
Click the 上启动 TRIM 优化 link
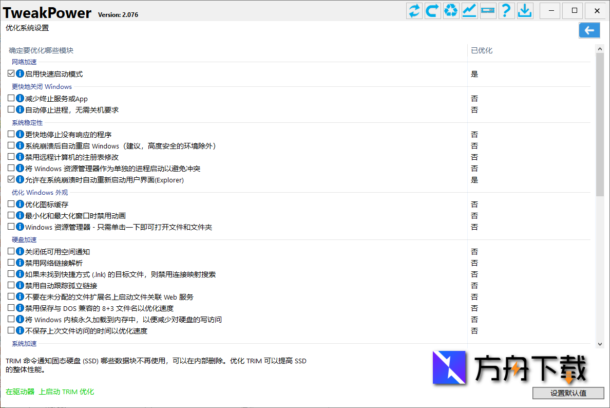68,391
